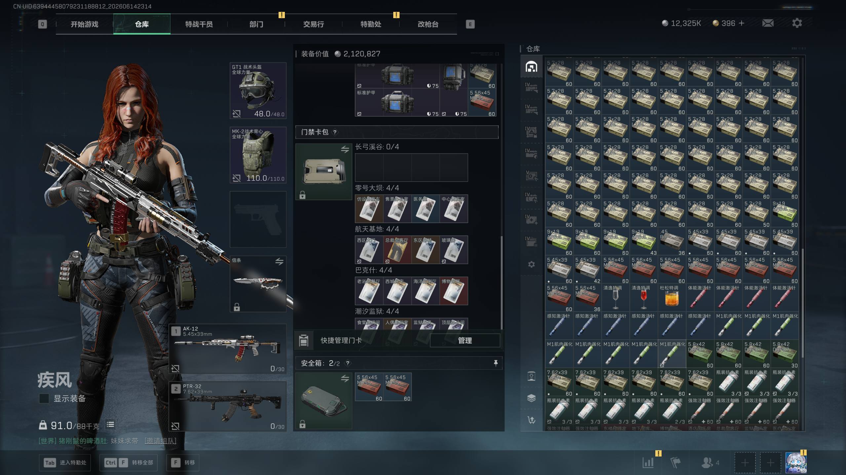This screenshot has height=475, width=846.
Task: Open the 改枪台 tab
Action: (428, 24)
